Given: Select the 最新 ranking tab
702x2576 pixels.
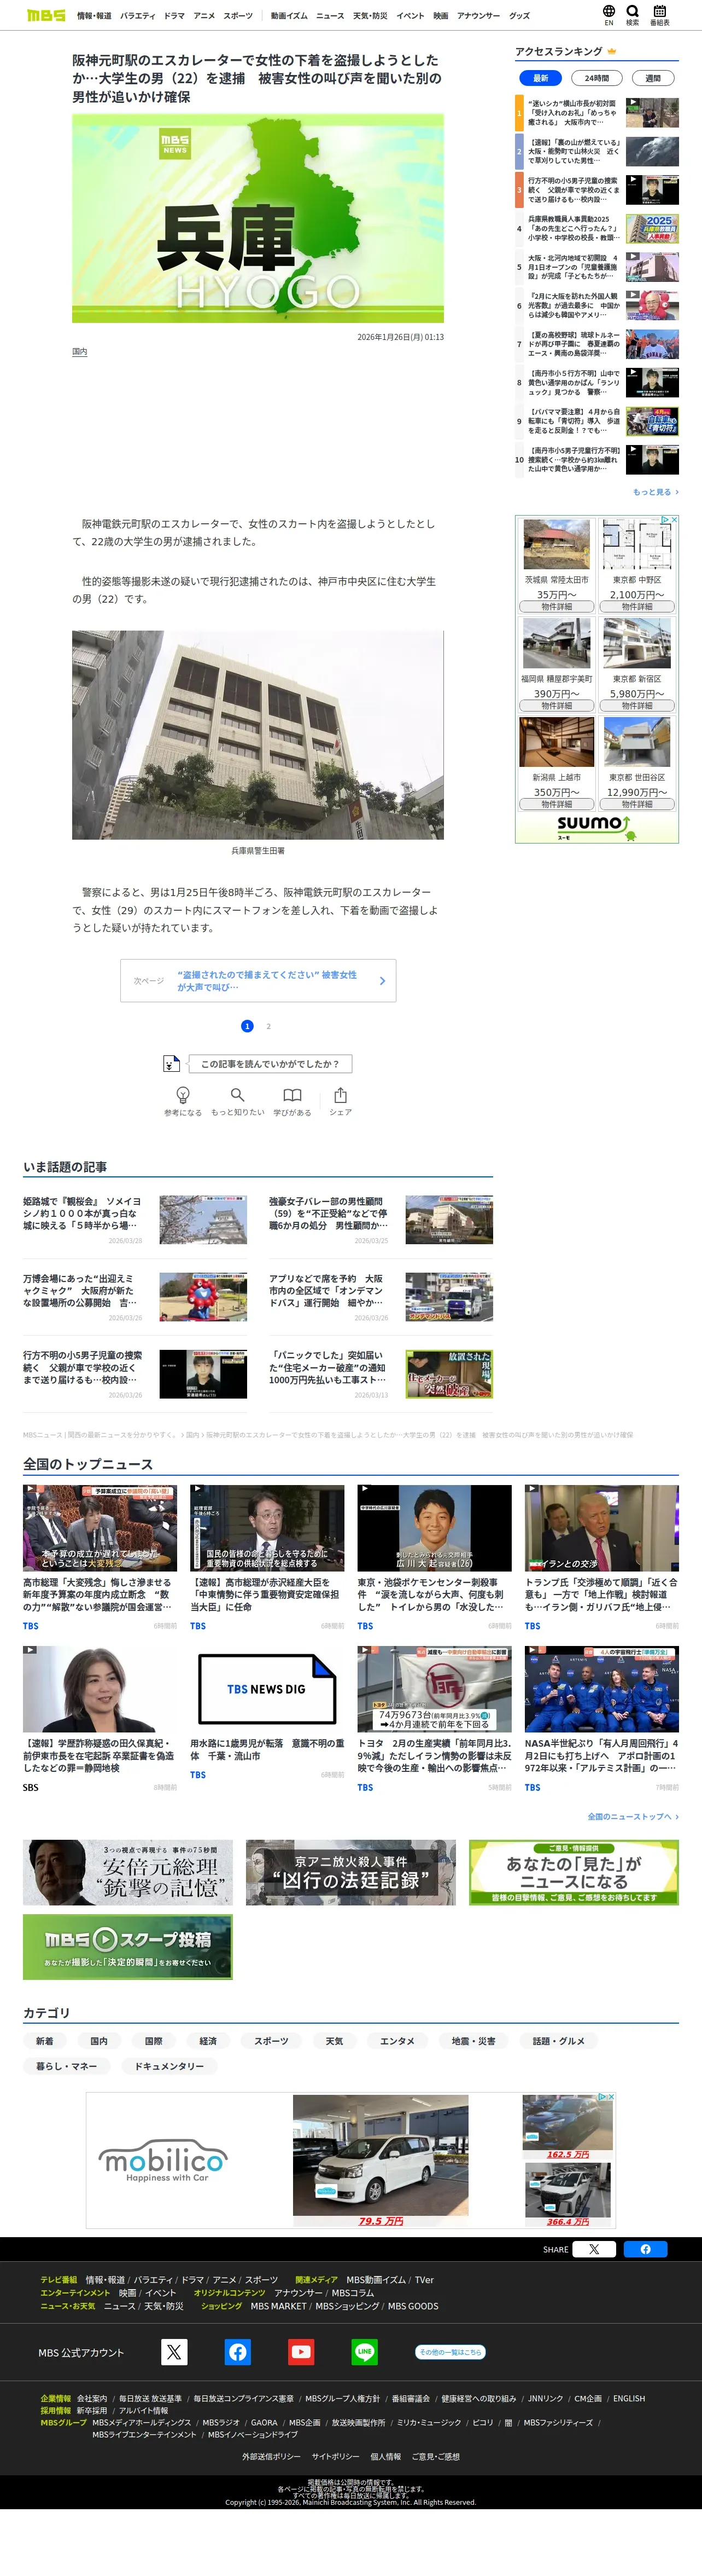Looking at the screenshot, I should (x=540, y=78).
